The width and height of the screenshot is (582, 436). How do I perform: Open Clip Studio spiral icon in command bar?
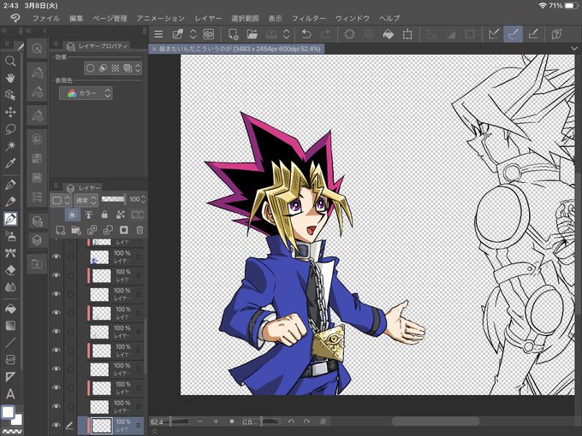[209, 34]
